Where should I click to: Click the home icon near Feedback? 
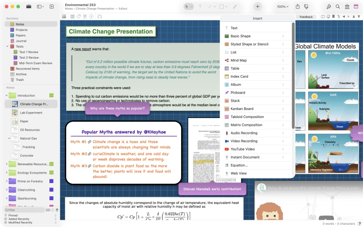click(328, 16)
